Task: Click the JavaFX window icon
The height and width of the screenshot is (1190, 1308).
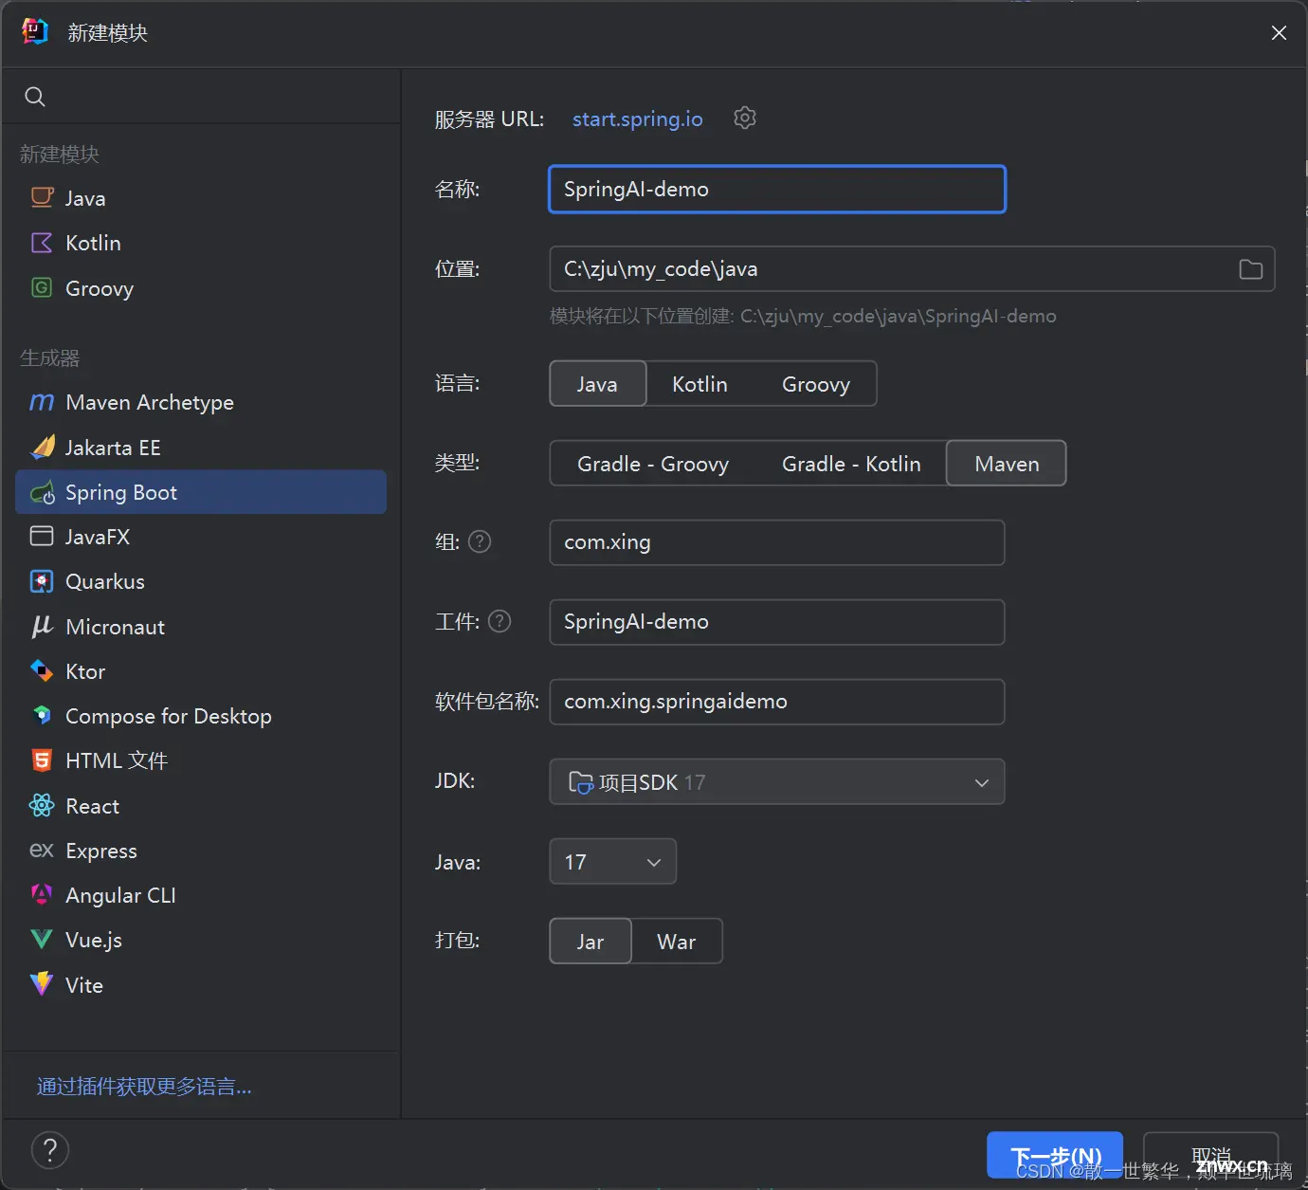Action: (x=42, y=536)
